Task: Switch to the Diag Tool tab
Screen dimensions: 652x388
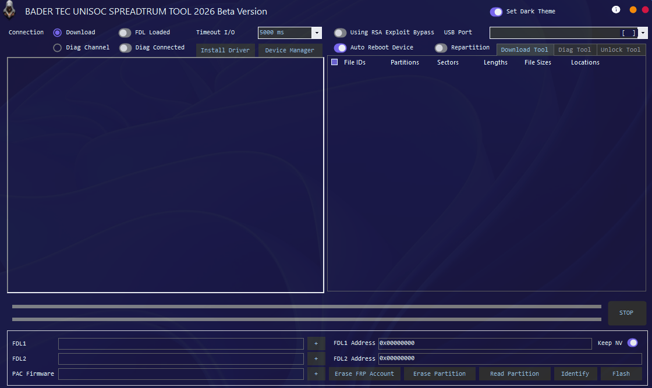Action: point(575,50)
